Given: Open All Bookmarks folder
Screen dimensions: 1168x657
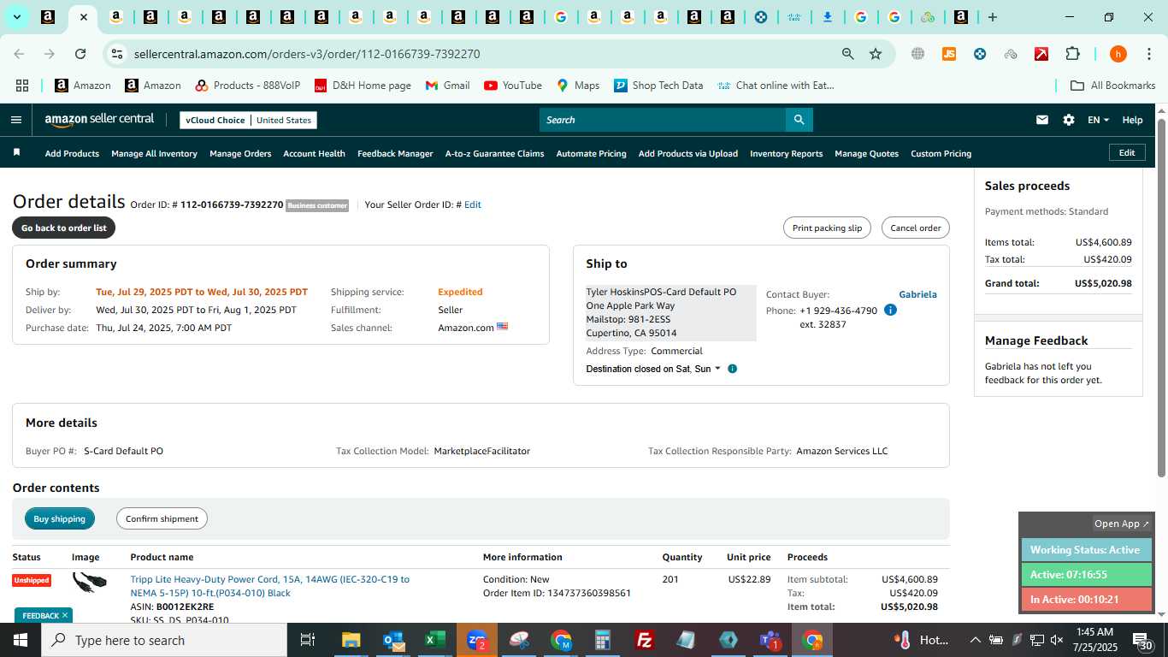Looking at the screenshot, I should [1112, 86].
